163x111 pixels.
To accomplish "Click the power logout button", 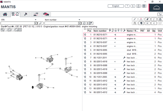I will pos(144,6).
